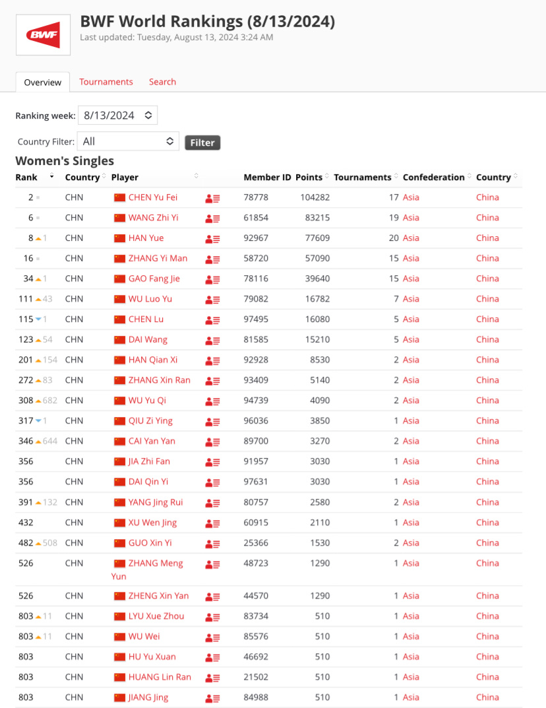Open HAN Yue's player profile icon
This screenshot has width=546, height=708.
pyautogui.click(x=212, y=239)
